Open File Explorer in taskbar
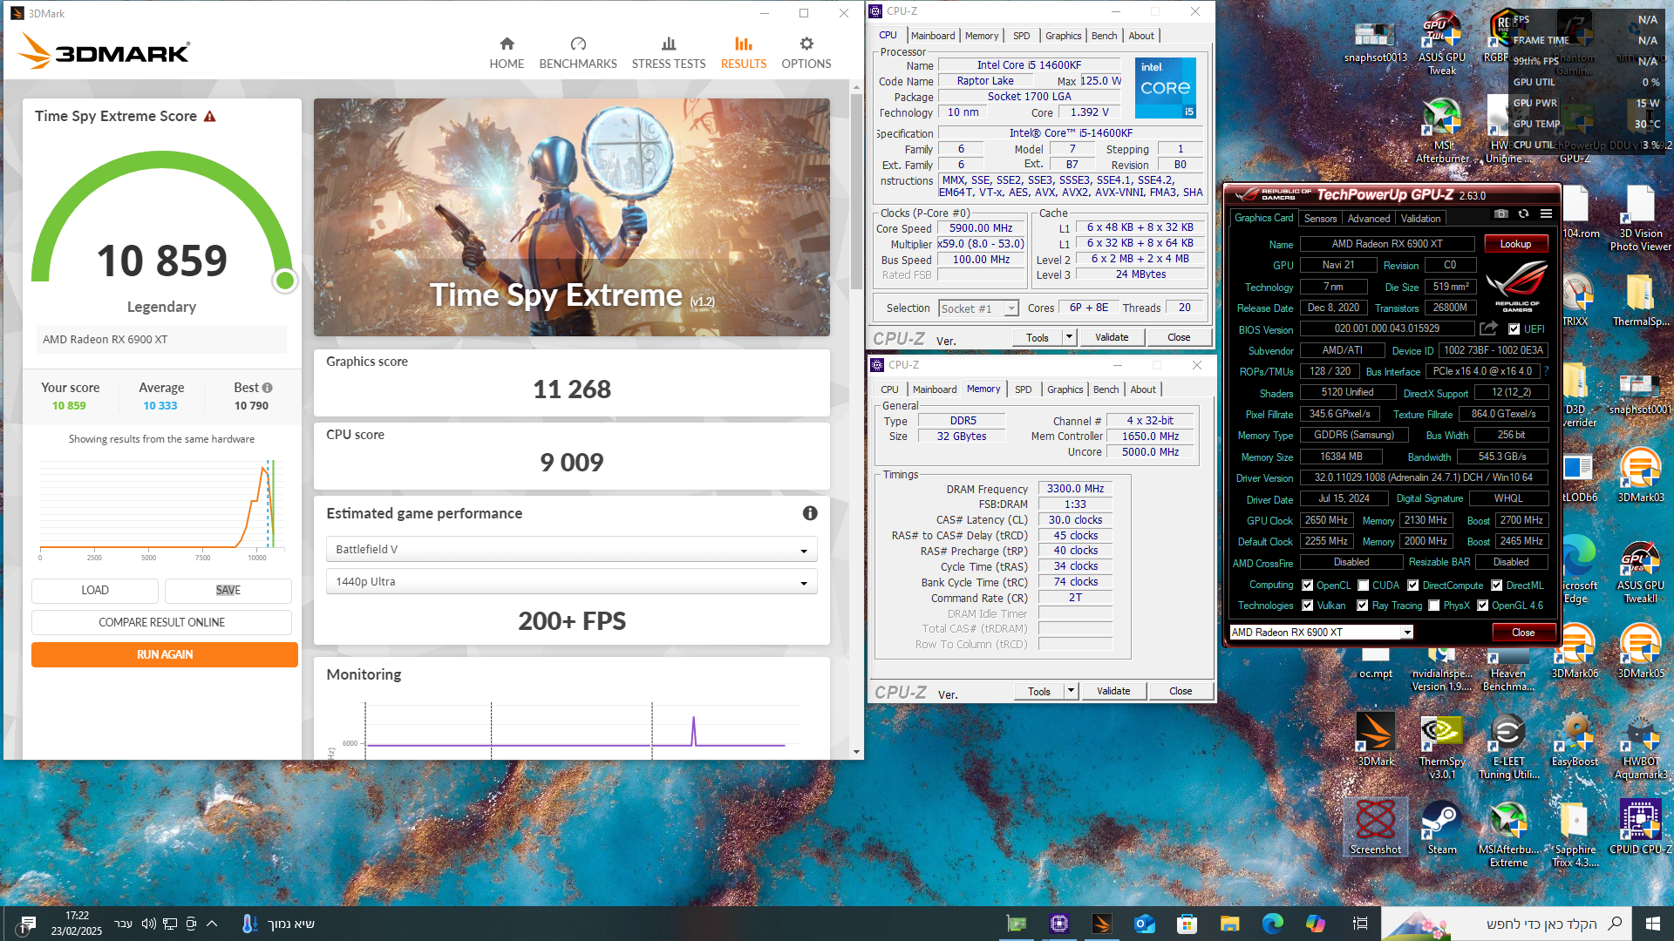This screenshot has height=941, width=1674. (1229, 924)
